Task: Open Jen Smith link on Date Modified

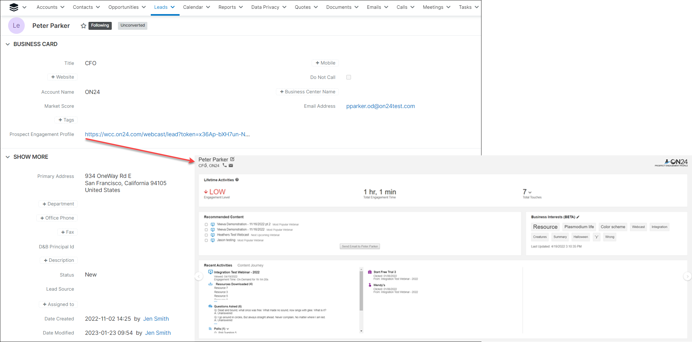Action: pyautogui.click(x=158, y=333)
